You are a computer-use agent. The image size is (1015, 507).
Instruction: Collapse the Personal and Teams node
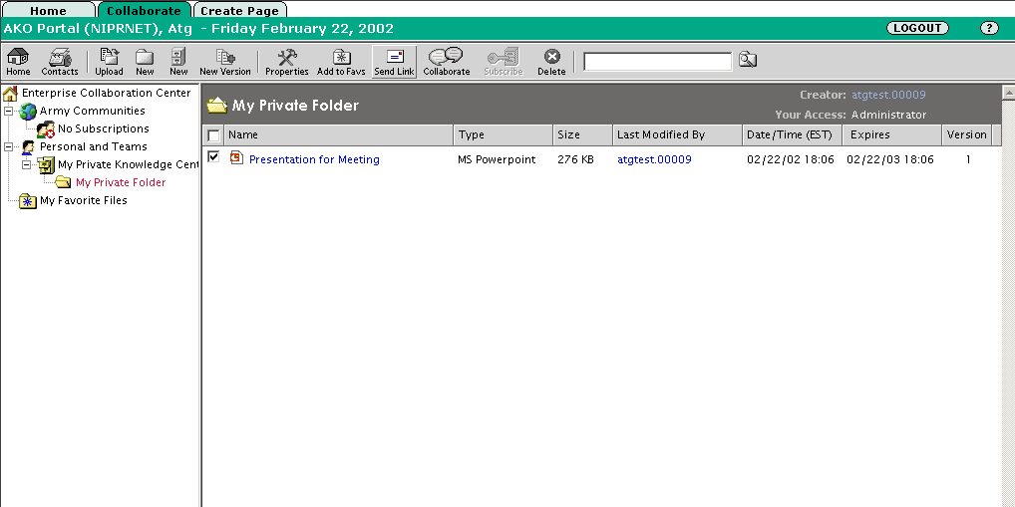[9, 147]
